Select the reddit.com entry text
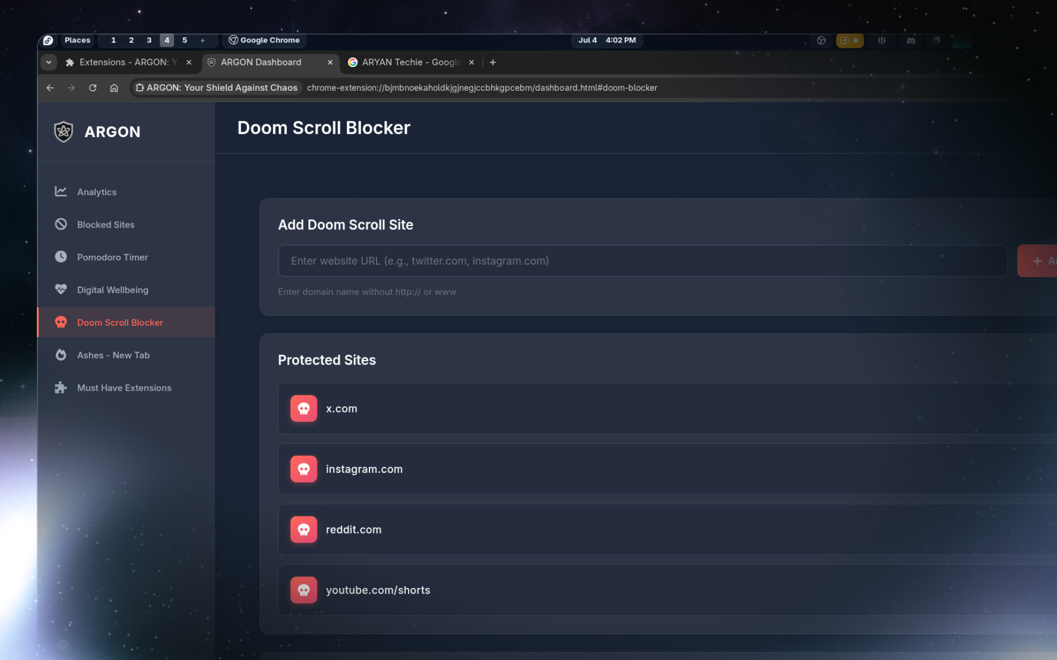The height and width of the screenshot is (660, 1057). click(353, 530)
